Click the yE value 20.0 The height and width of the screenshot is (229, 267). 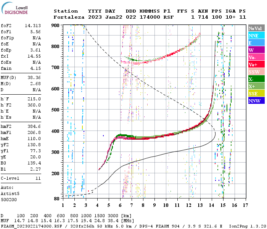click(35, 157)
